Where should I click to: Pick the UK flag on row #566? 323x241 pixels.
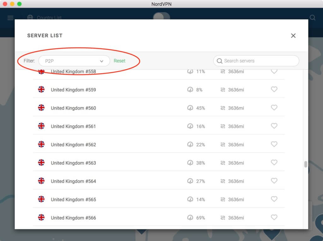(x=41, y=218)
